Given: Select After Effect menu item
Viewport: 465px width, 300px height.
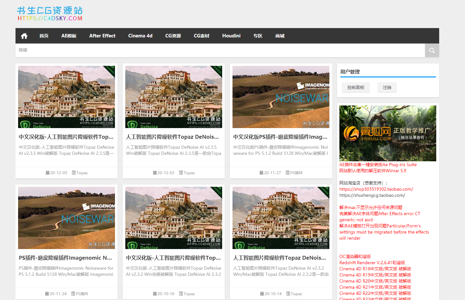Looking at the screenshot, I should click(x=102, y=36).
